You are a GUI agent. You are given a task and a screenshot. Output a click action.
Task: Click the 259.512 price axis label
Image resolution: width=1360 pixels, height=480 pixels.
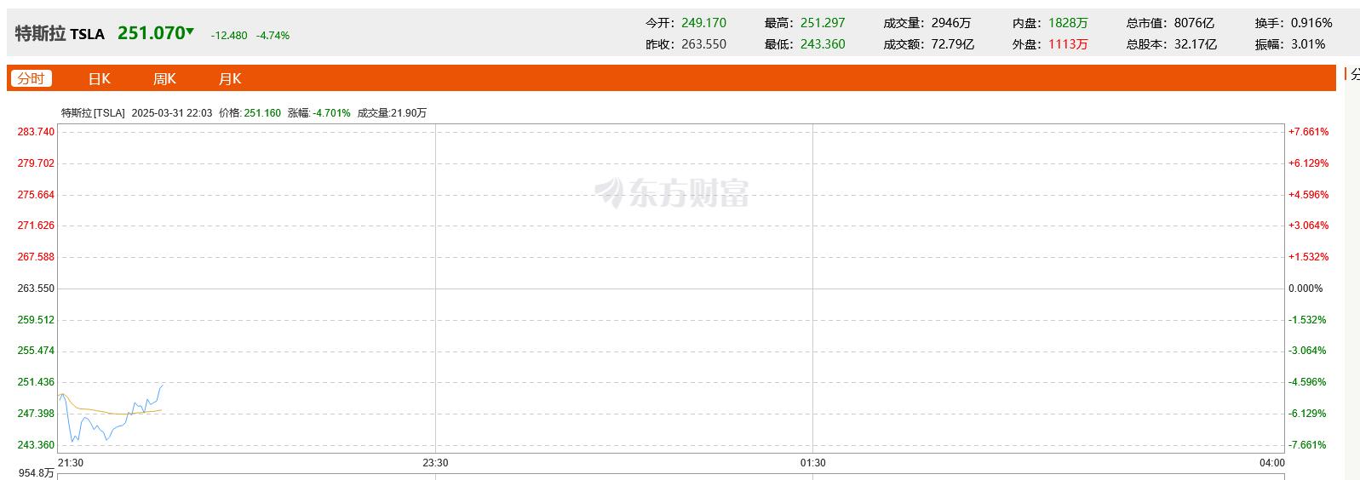click(36, 320)
